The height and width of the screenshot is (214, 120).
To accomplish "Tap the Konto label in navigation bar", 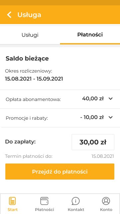I will 106,210.
